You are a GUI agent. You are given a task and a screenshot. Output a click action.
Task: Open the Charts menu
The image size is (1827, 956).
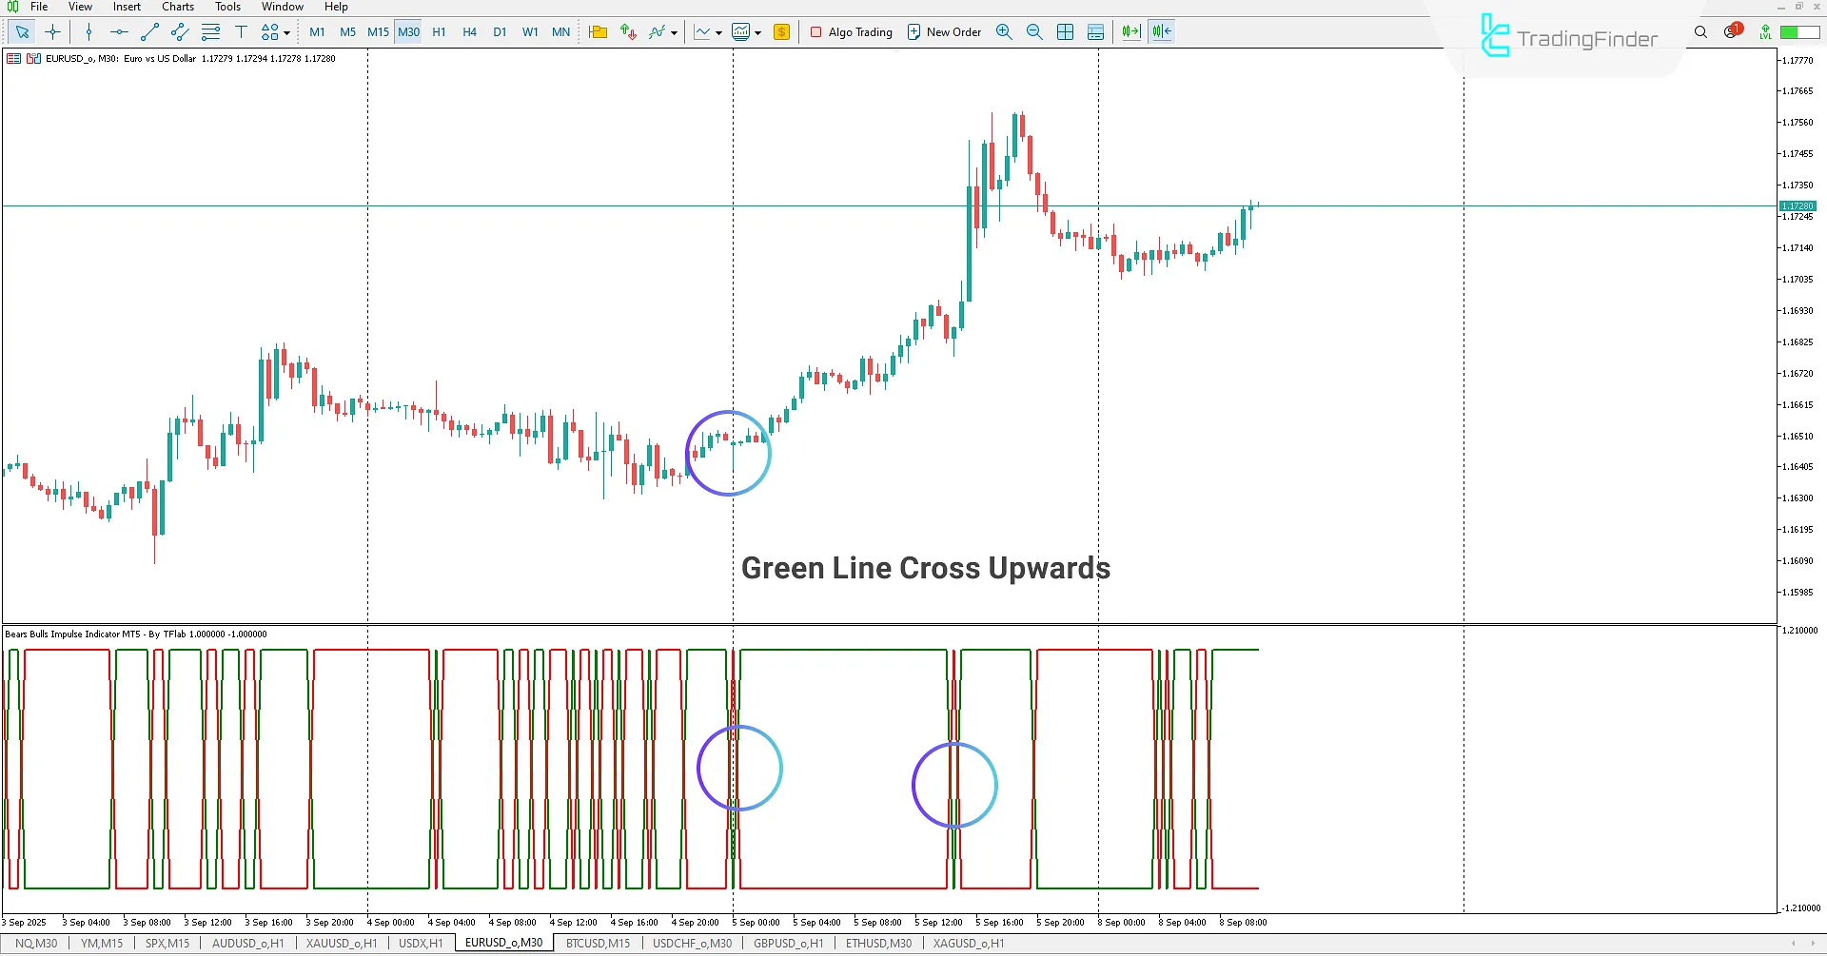pyautogui.click(x=178, y=7)
